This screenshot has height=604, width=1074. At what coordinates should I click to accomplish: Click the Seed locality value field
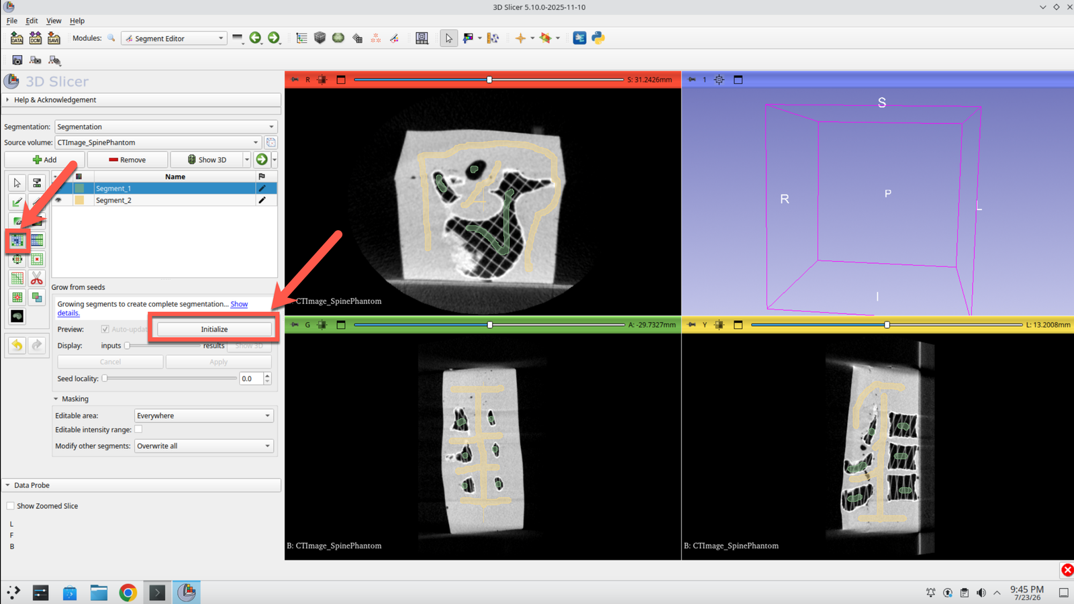(252, 379)
